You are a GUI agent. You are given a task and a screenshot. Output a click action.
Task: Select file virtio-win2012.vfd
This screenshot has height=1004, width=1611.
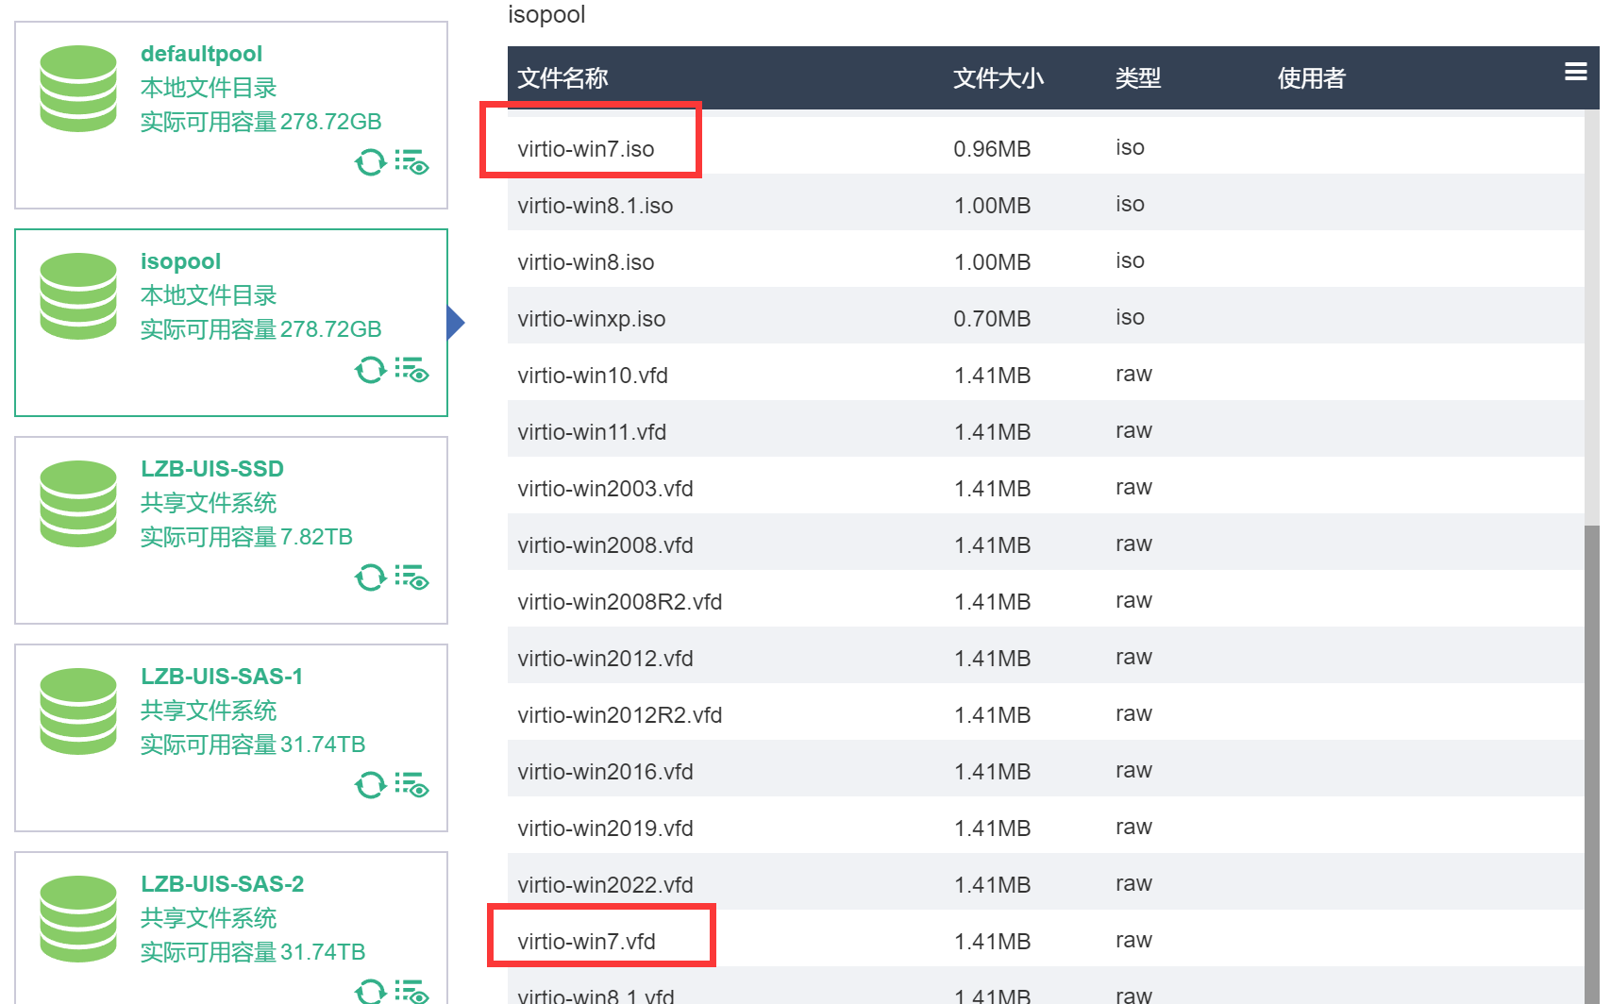(x=605, y=659)
